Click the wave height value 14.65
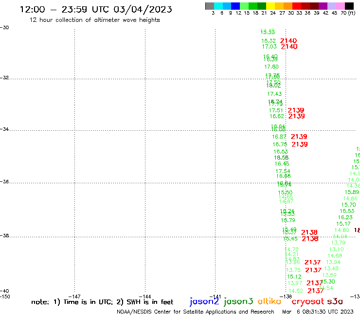Image resolution: width=360 pixels, height=316 pixels. (x=286, y=197)
